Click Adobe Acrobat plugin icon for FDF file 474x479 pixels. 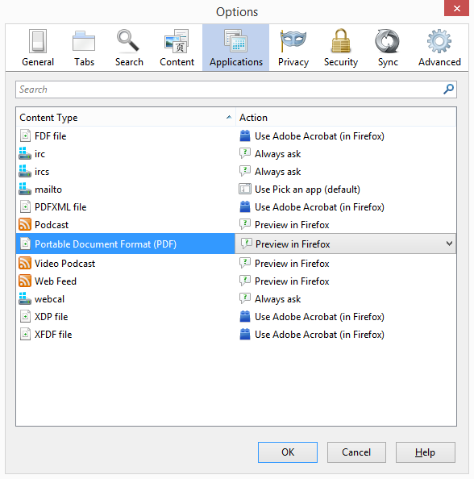coord(245,136)
